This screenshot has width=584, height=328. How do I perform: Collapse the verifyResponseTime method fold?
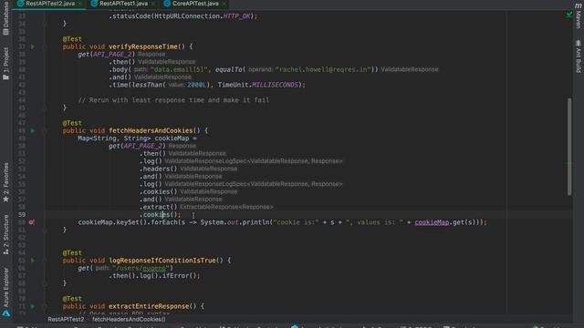[x=45, y=46]
